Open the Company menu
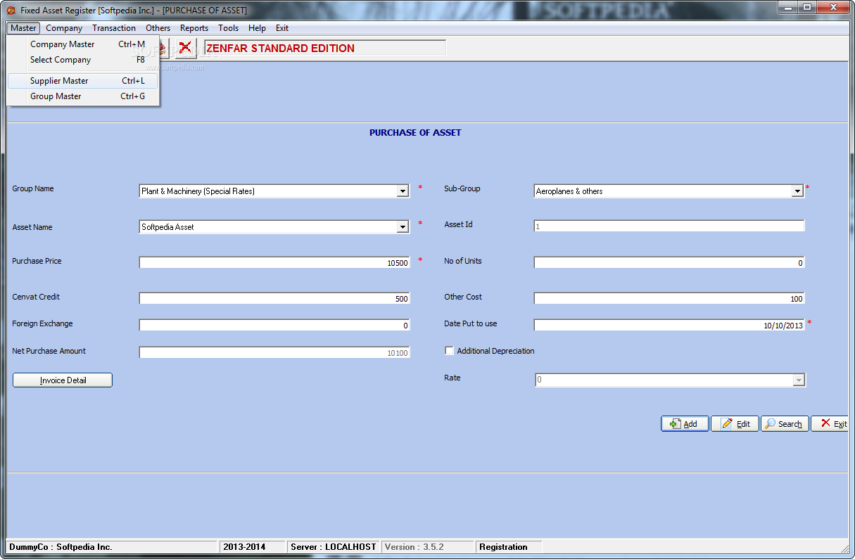This screenshot has width=855, height=559. pyautogui.click(x=64, y=28)
